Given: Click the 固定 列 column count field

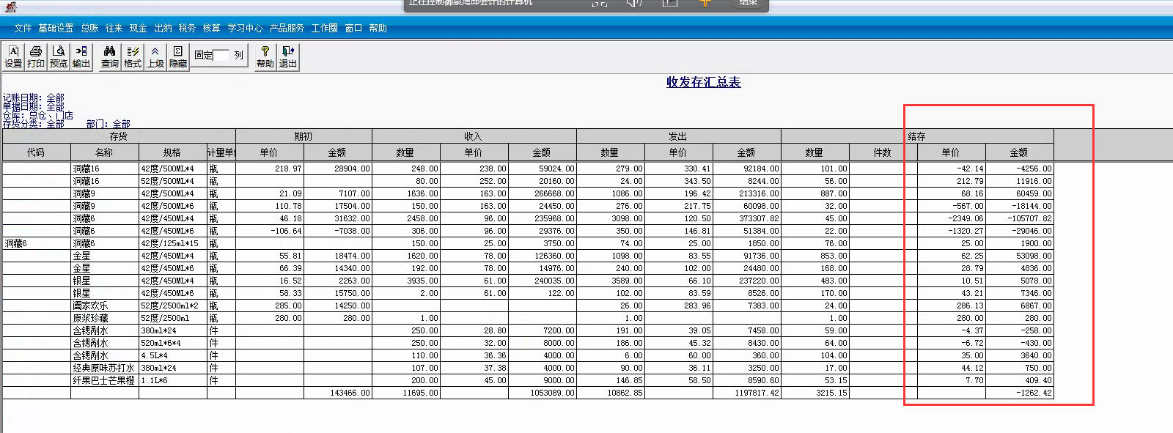Looking at the screenshot, I should coord(221,55).
